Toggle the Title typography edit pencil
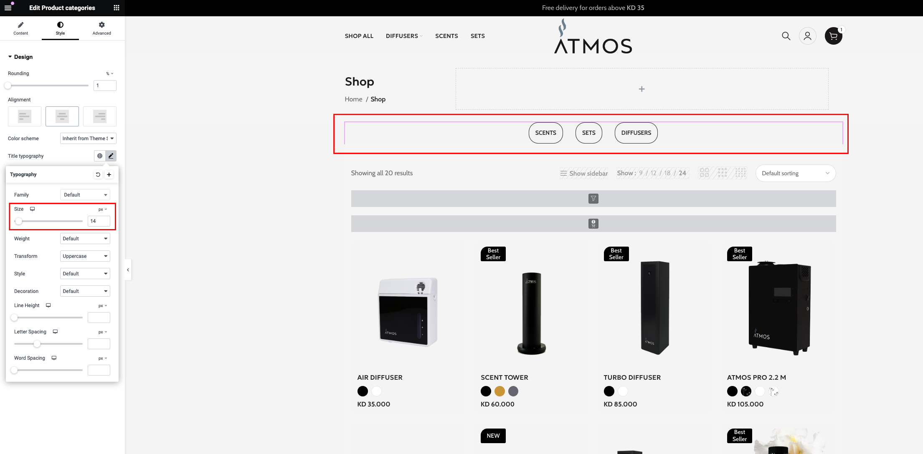 (111, 156)
